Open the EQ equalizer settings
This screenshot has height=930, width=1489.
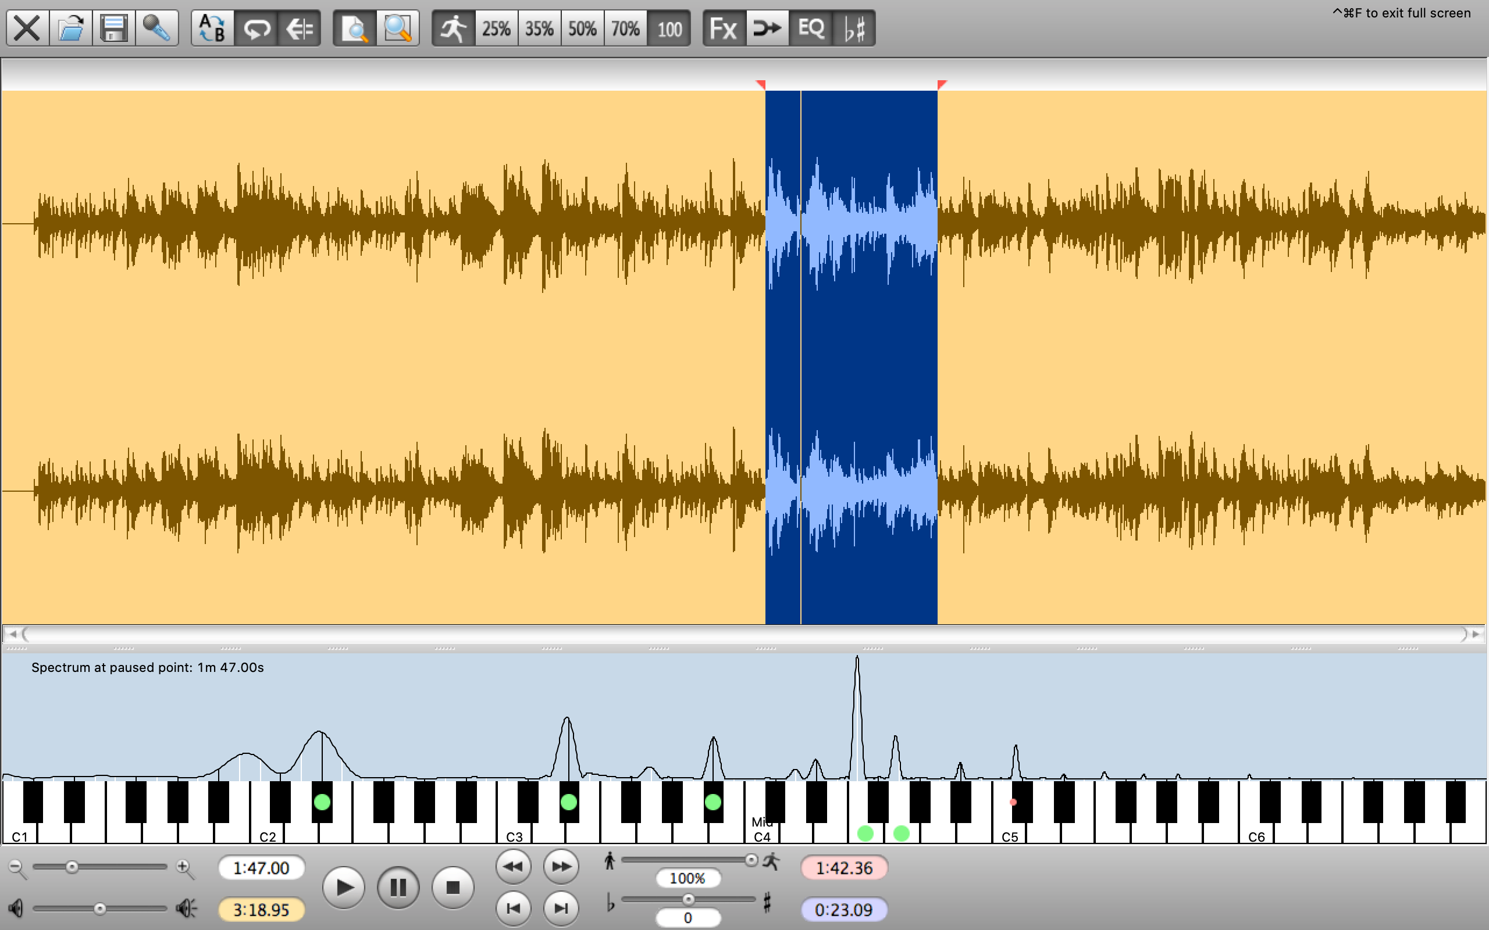810,28
